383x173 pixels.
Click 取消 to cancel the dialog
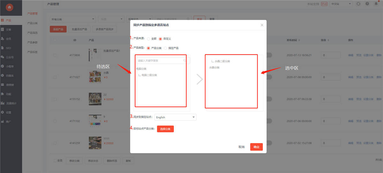pos(241,147)
